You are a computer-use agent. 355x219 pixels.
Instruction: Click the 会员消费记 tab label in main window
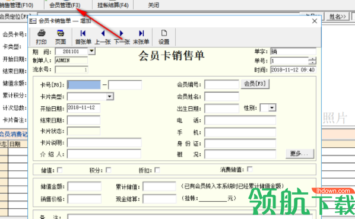tap(14, 134)
